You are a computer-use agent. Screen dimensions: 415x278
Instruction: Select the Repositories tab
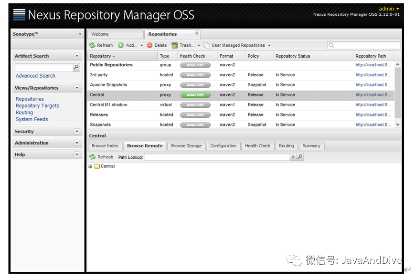point(172,34)
